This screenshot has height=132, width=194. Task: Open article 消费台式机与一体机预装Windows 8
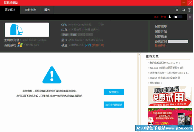pos(170,73)
